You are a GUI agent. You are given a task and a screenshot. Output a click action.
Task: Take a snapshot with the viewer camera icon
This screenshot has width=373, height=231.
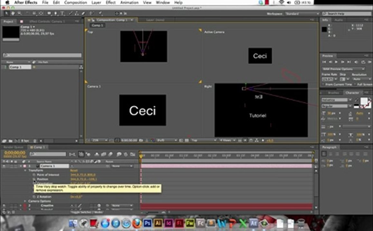(x=141, y=141)
